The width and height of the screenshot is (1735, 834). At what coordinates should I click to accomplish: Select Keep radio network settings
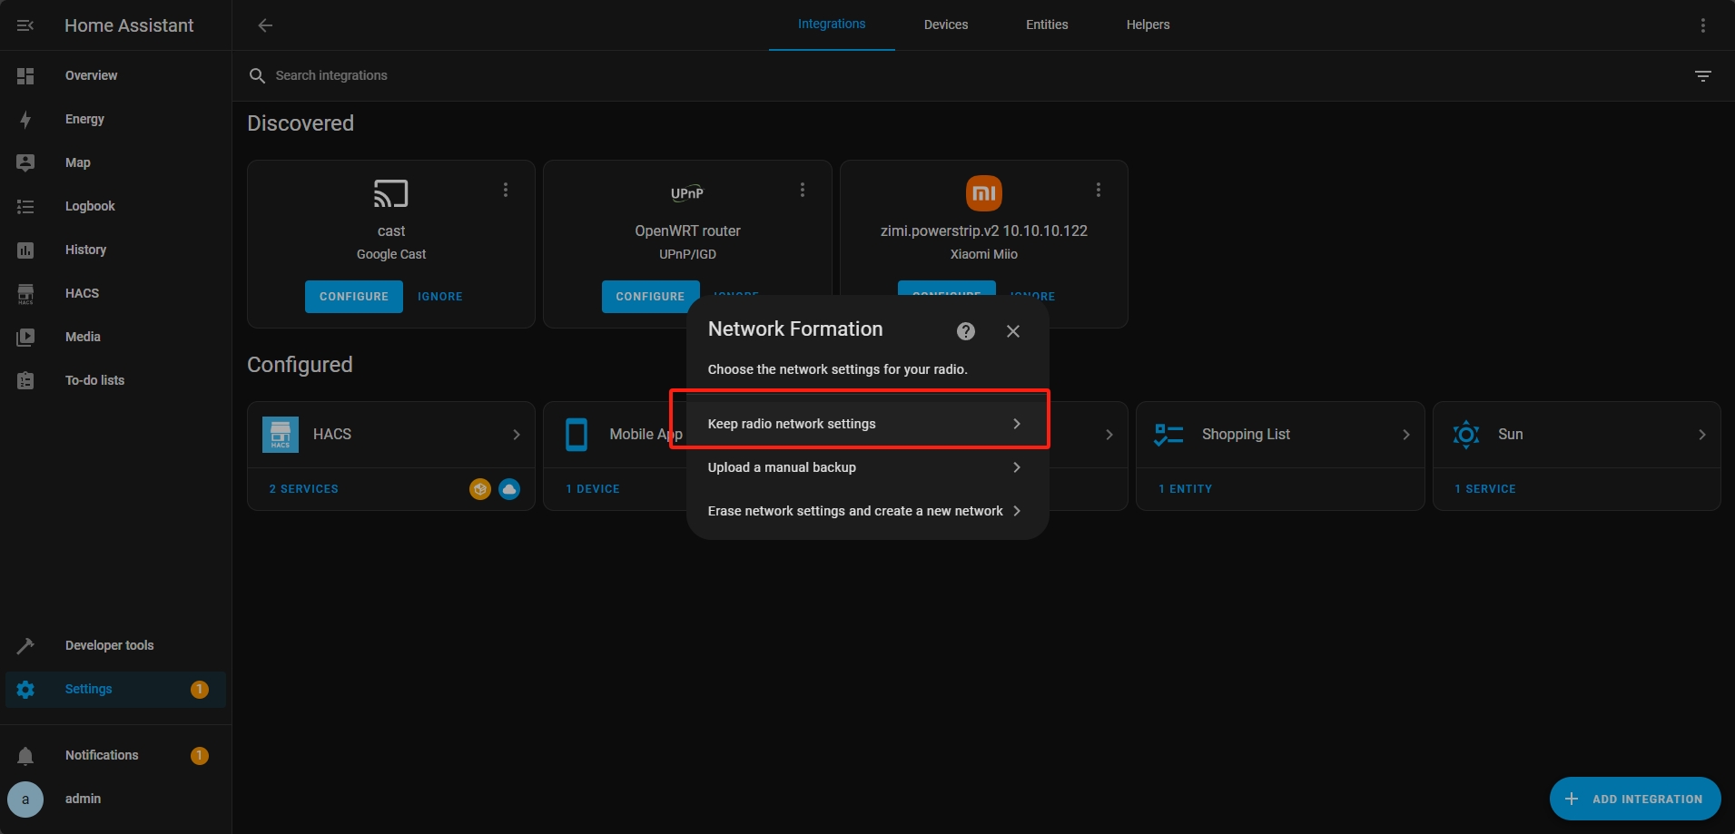click(x=863, y=424)
